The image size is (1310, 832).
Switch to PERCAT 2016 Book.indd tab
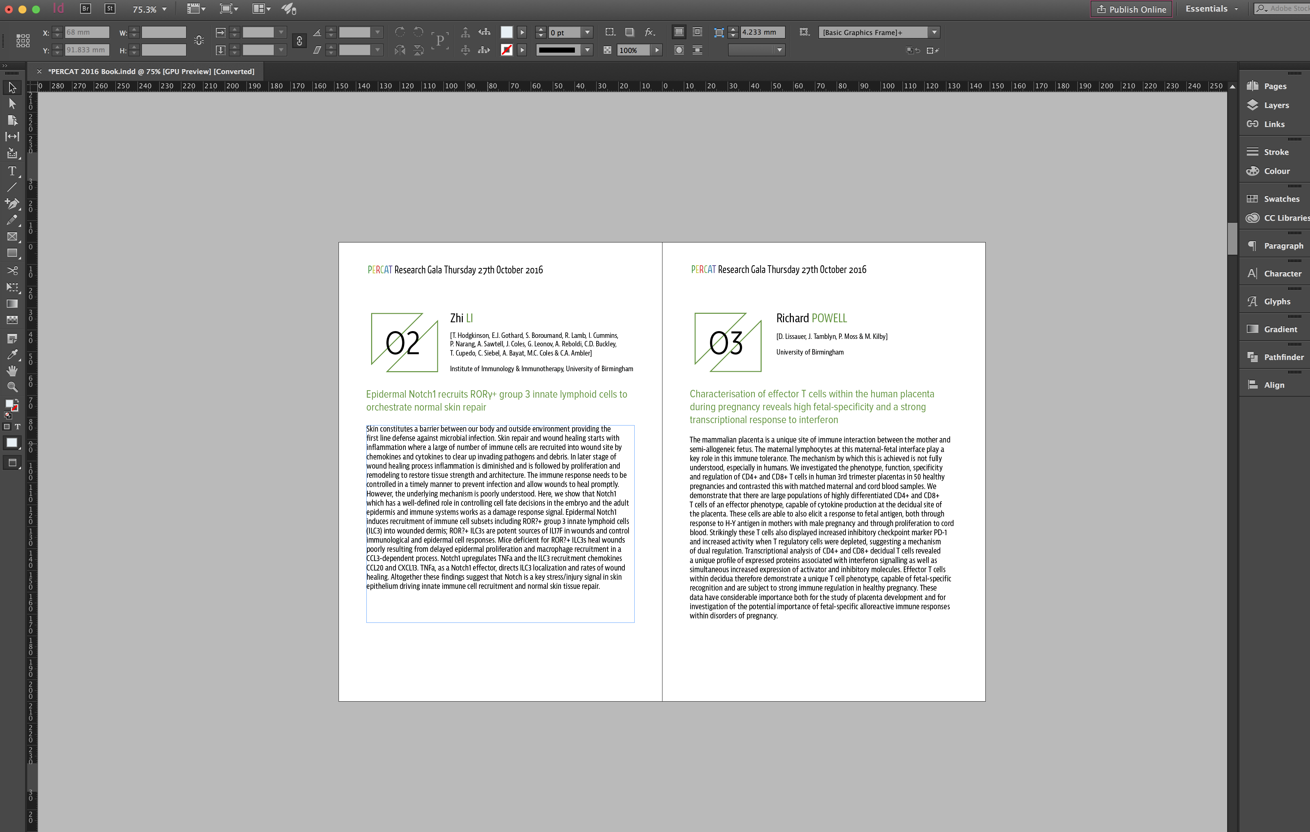[x=151, y=71]
